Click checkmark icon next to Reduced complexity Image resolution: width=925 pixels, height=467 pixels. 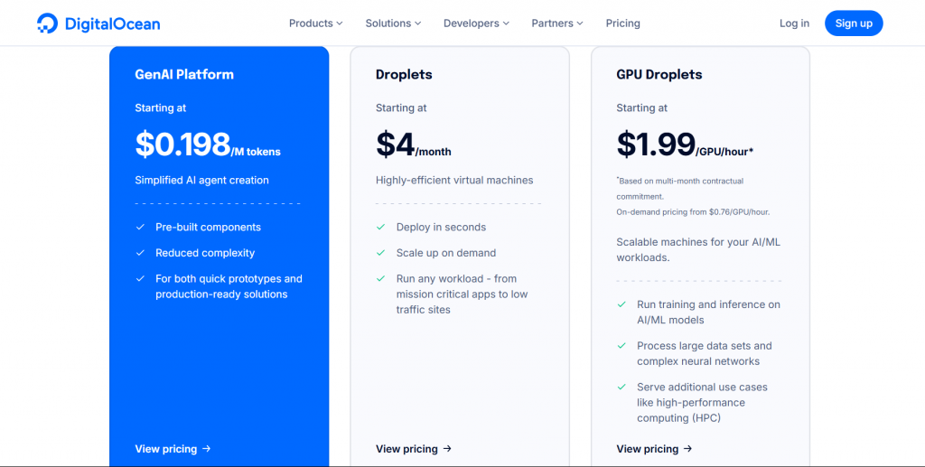[140, 253]
